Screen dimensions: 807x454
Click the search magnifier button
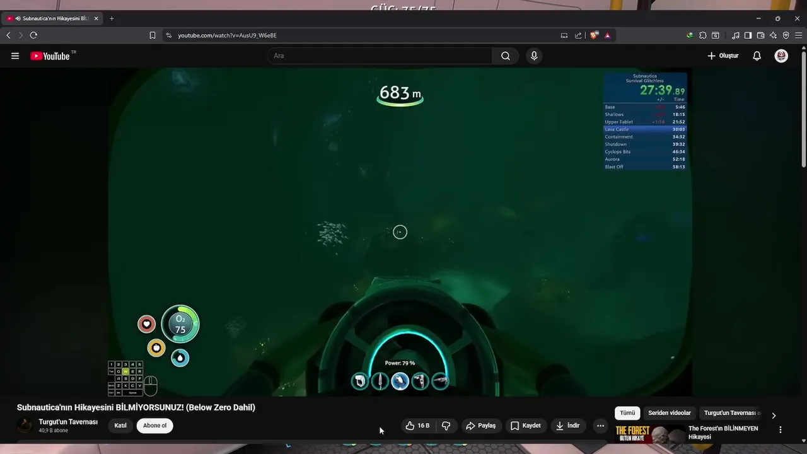coord(506,55)
